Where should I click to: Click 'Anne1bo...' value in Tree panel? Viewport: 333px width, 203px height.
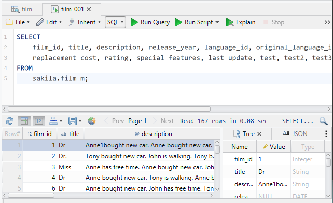tap(273, 184)
